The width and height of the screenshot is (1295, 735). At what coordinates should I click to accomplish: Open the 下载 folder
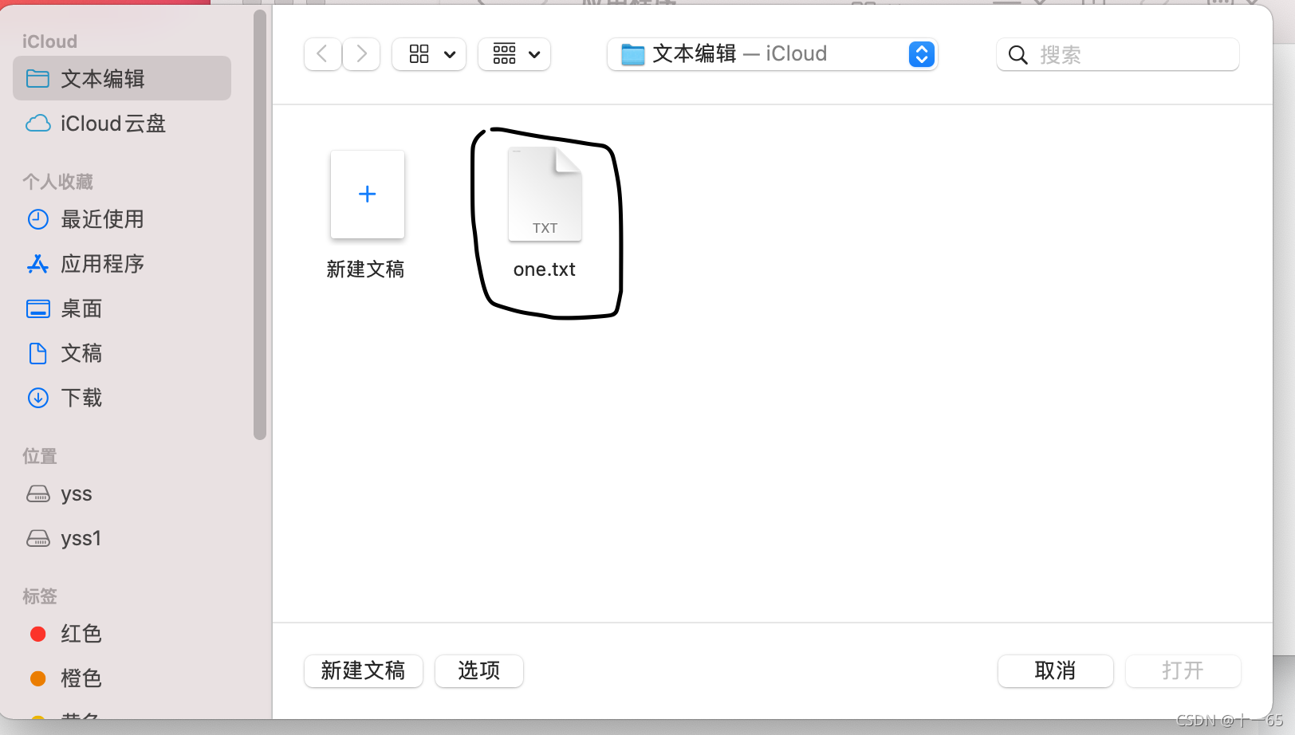[81, 398]
